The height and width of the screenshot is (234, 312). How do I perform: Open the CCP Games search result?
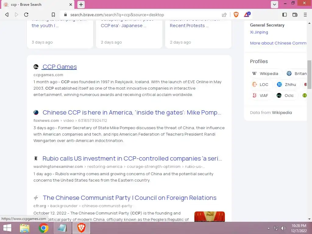pos(59,67)
